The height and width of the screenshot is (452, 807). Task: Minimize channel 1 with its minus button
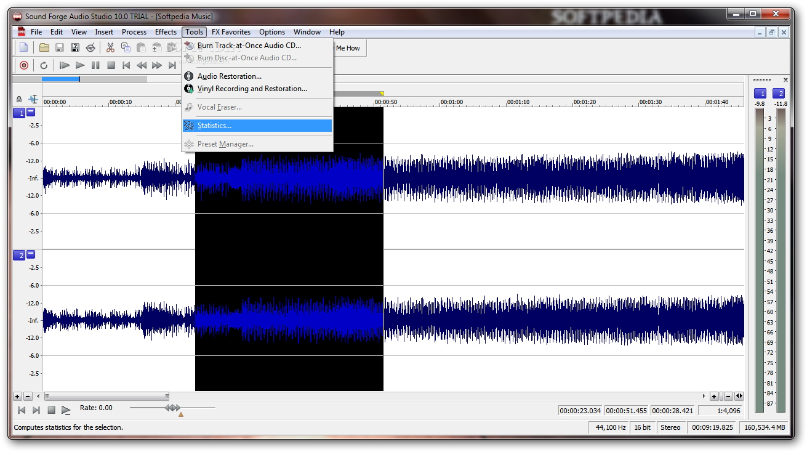(31, 113)
